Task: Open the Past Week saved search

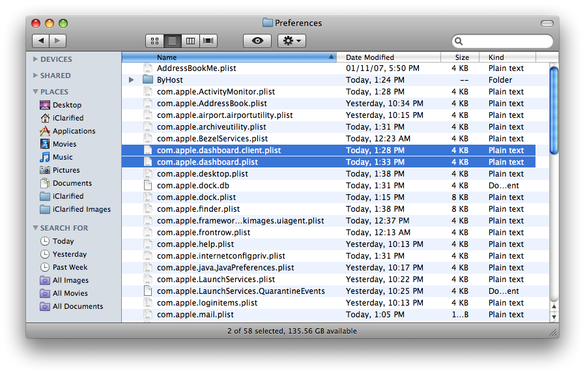Action: click(x=70, y=267)
